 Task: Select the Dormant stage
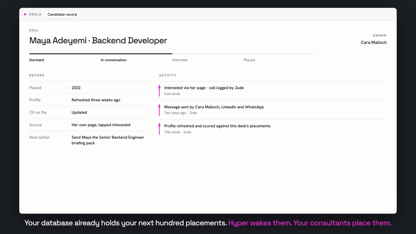pos(37,60)
